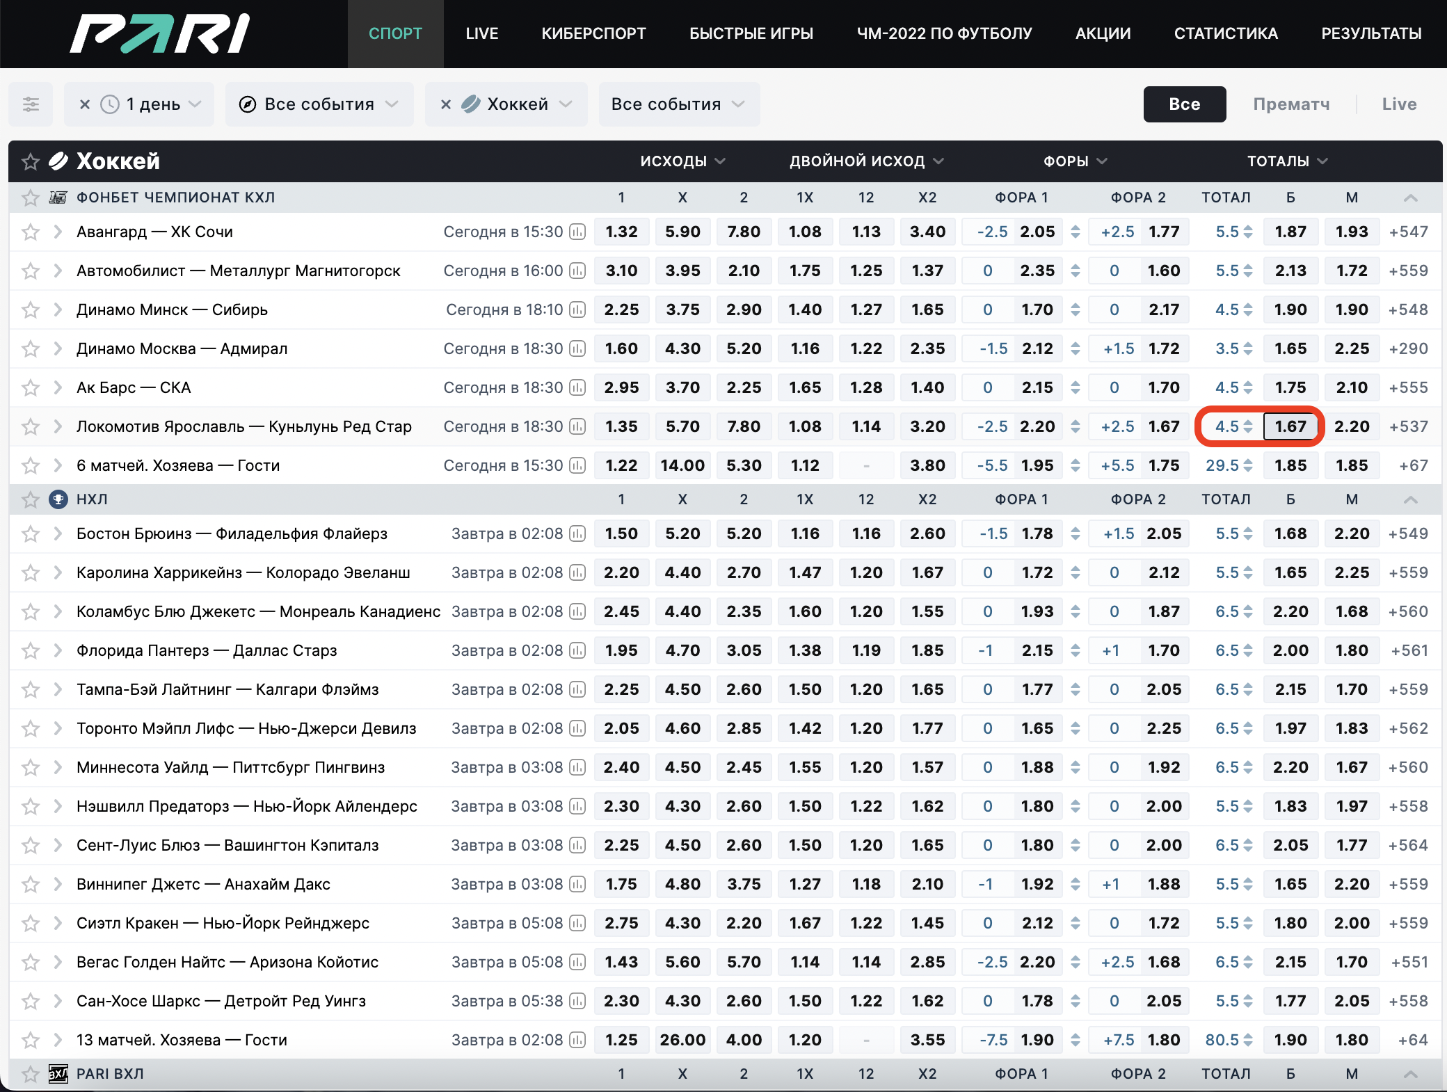The image size is (1447, 1092).
Task: Star Флорида Пантерз — Даллас Старз match
Action: pos(30,650)
